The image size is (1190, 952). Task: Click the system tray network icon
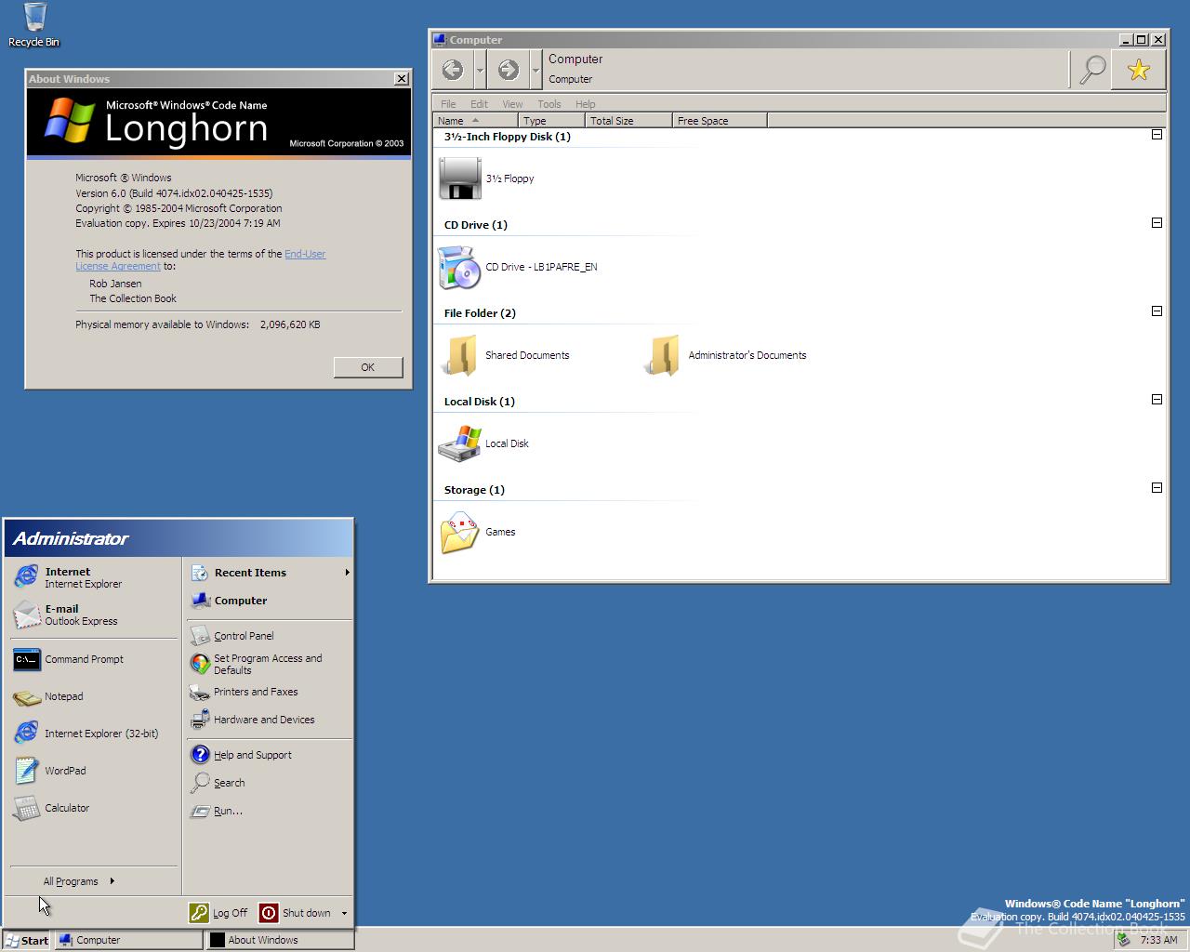(1123, 940)
